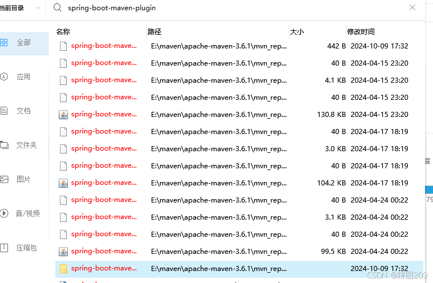The height and width of the screenshot is (283, 433).
Task: Switch to the 应用 category
Action: click(23, 77)
